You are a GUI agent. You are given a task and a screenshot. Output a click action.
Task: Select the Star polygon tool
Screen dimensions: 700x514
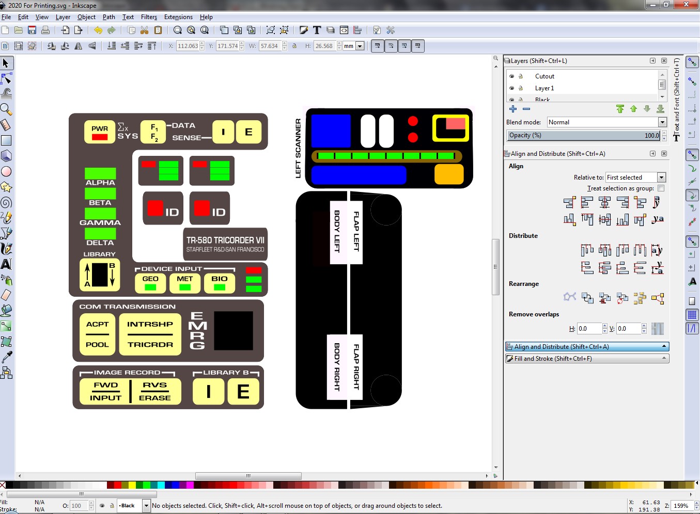coord(6,187)
